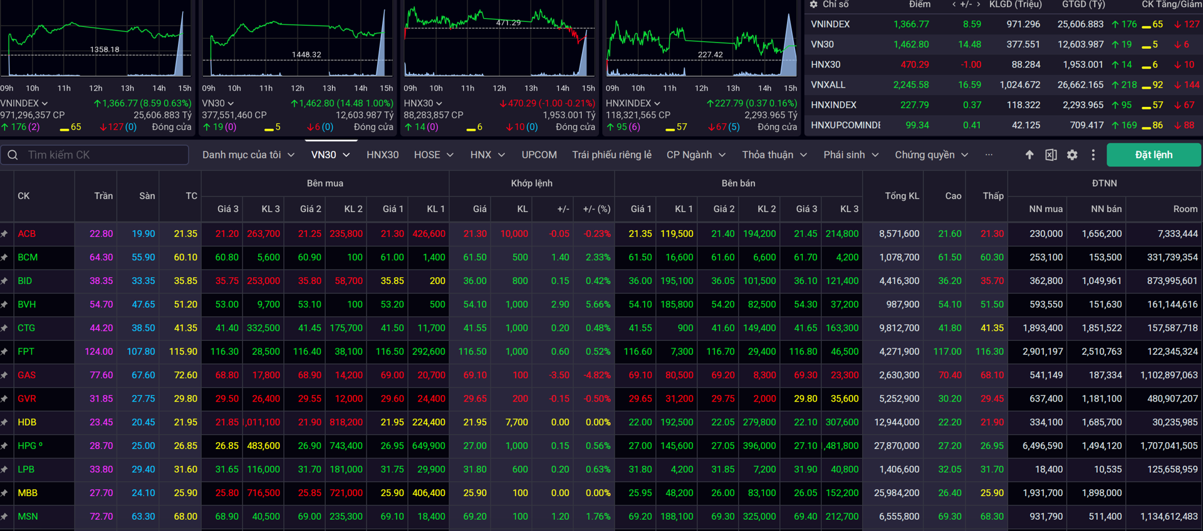The image size is (1203, 531).
Task: Switch to the UPCOM tab
Action: click(x=539, y=154)
